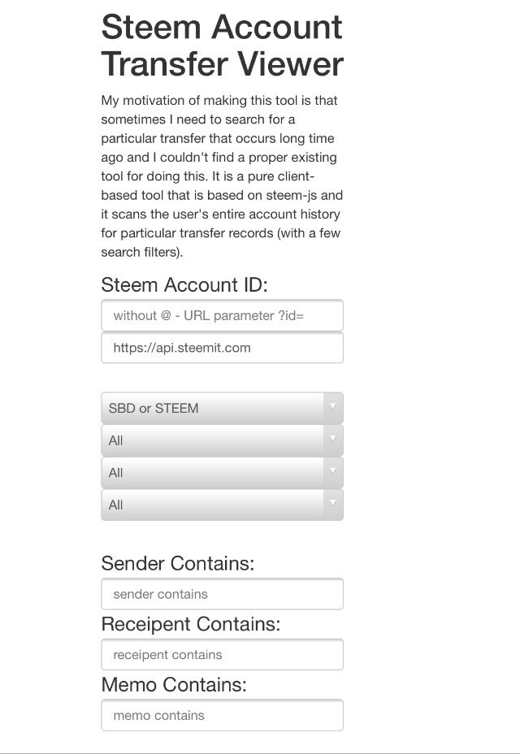Click the "Memo Contains:" label
The width and height of the screenshot is (520, 754).
click(172, 685)
